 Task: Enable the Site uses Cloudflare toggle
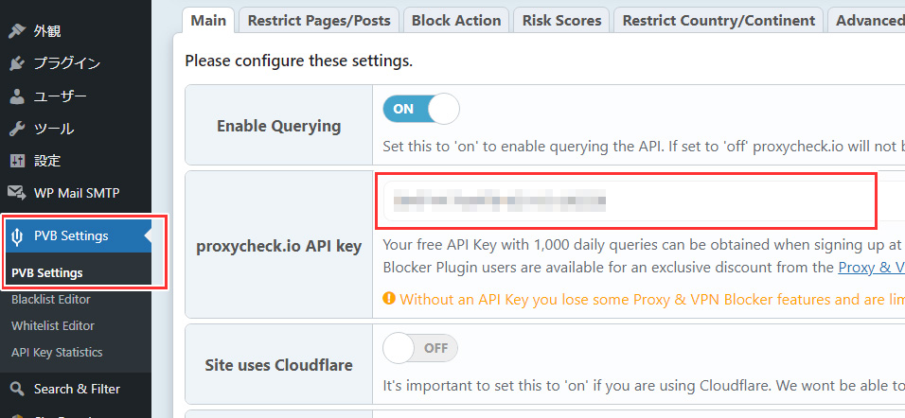420,348
